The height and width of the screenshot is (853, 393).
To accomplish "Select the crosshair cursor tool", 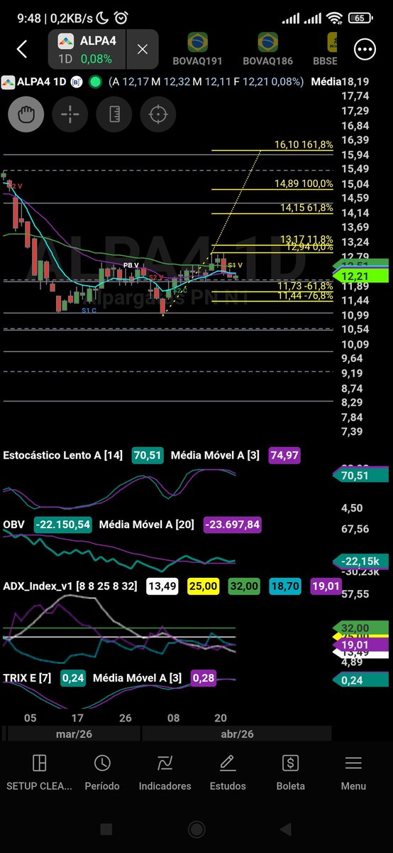I will click(70, 114).
